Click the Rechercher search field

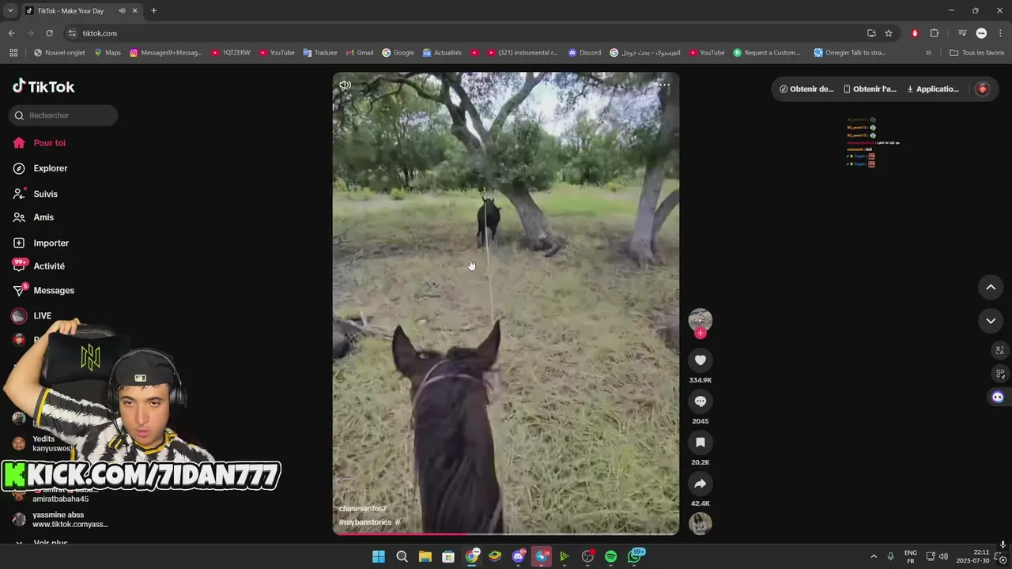(63, 115)
